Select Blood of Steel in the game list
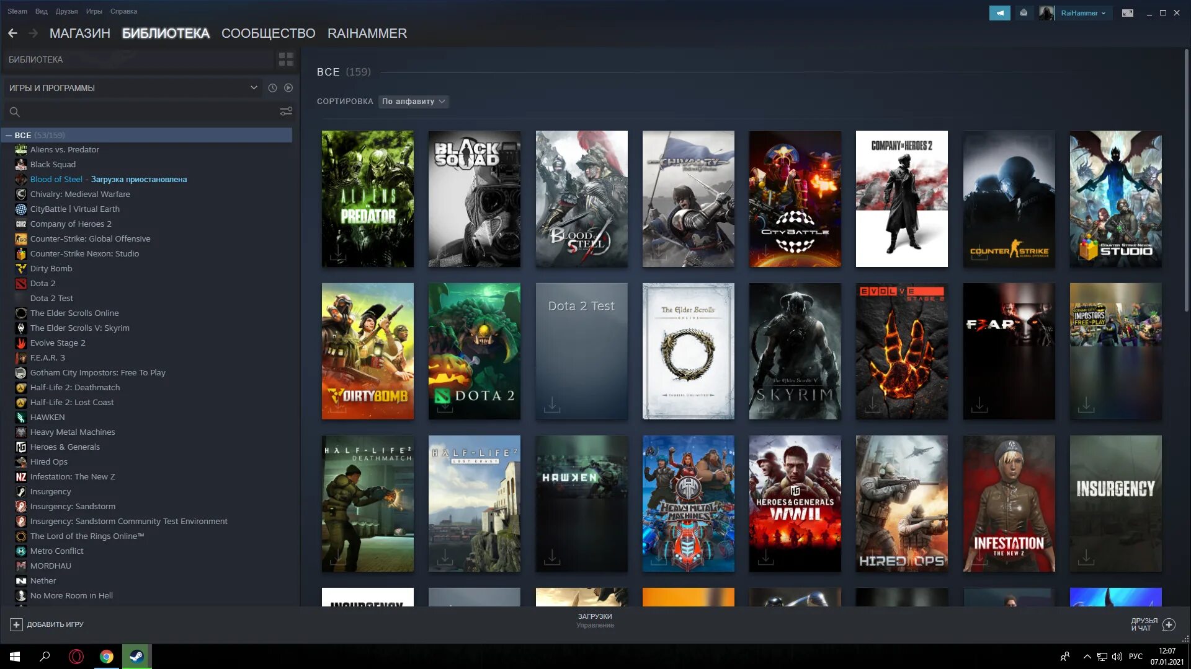 (56, 180)
